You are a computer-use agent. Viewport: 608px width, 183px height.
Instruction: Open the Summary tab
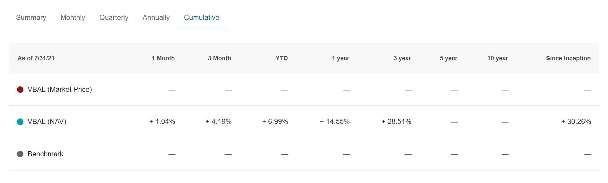pyautogui.click(x=31, y=18)
